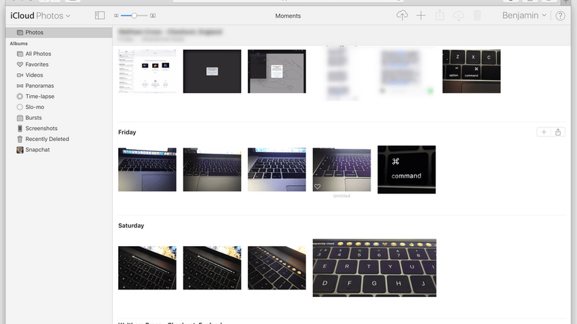Image resolution: width=577 pixels, height=324 pixels.
Task: Open the dark dialog screenshot thumbnail
Action: (212, 71)
